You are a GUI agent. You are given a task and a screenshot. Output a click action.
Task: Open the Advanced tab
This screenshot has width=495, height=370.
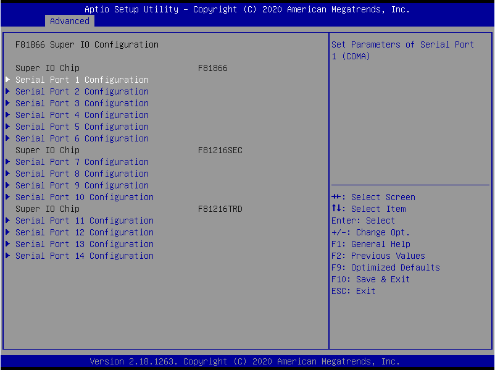tap(69, 21)
